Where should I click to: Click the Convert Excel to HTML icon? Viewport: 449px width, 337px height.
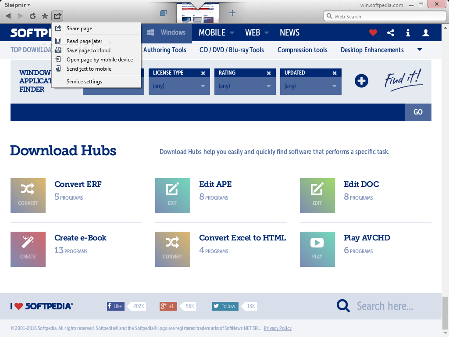173,249
